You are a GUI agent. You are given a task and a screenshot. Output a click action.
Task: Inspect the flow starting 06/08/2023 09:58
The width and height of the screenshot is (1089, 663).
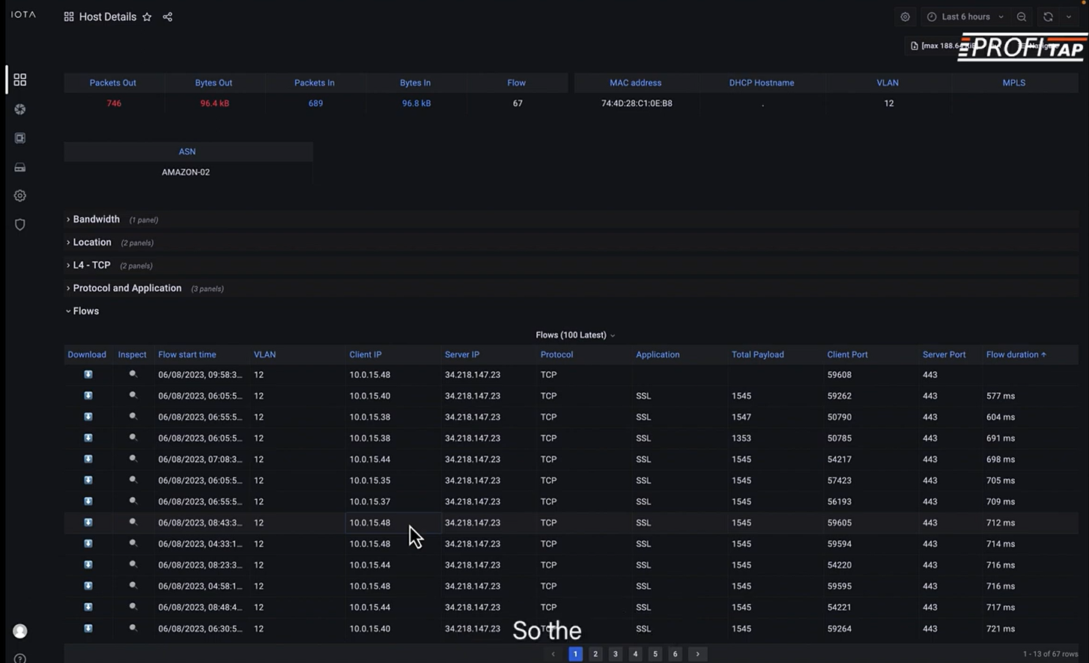(133, 374)
